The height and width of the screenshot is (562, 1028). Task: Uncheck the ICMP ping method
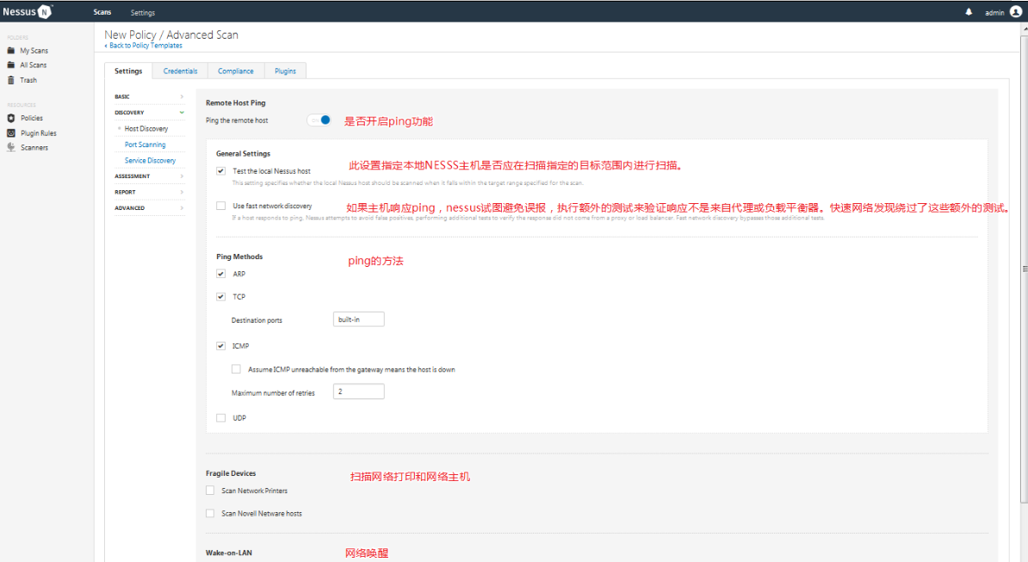[221, 346]
